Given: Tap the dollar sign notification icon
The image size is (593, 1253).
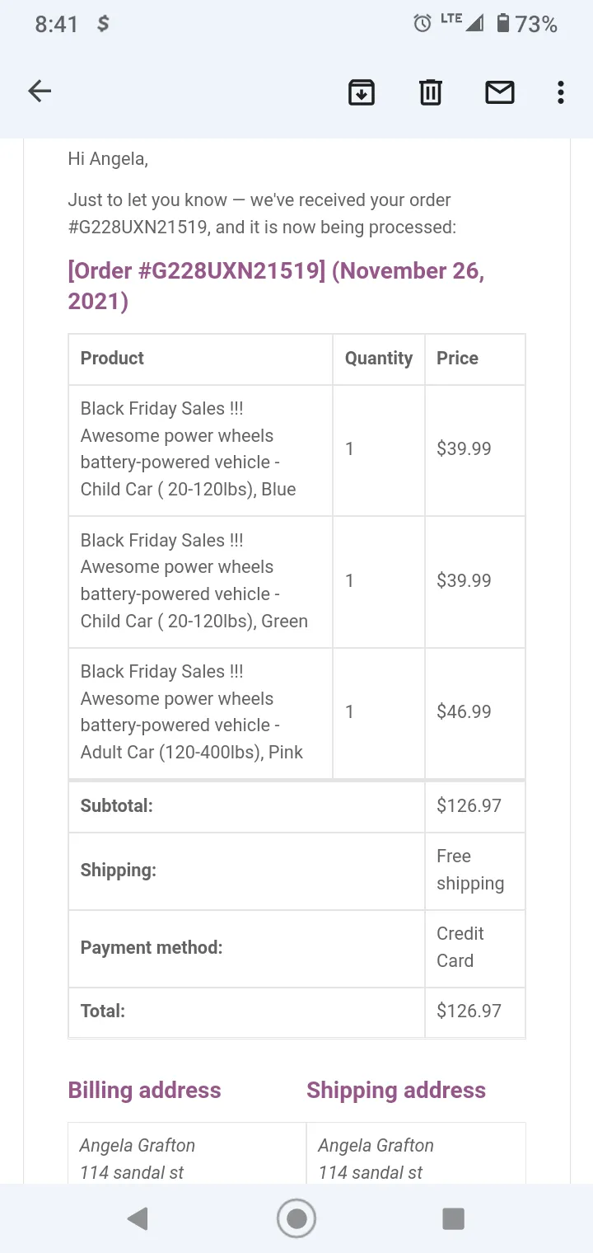Looking at the screenshot, I should coord(103,24).
